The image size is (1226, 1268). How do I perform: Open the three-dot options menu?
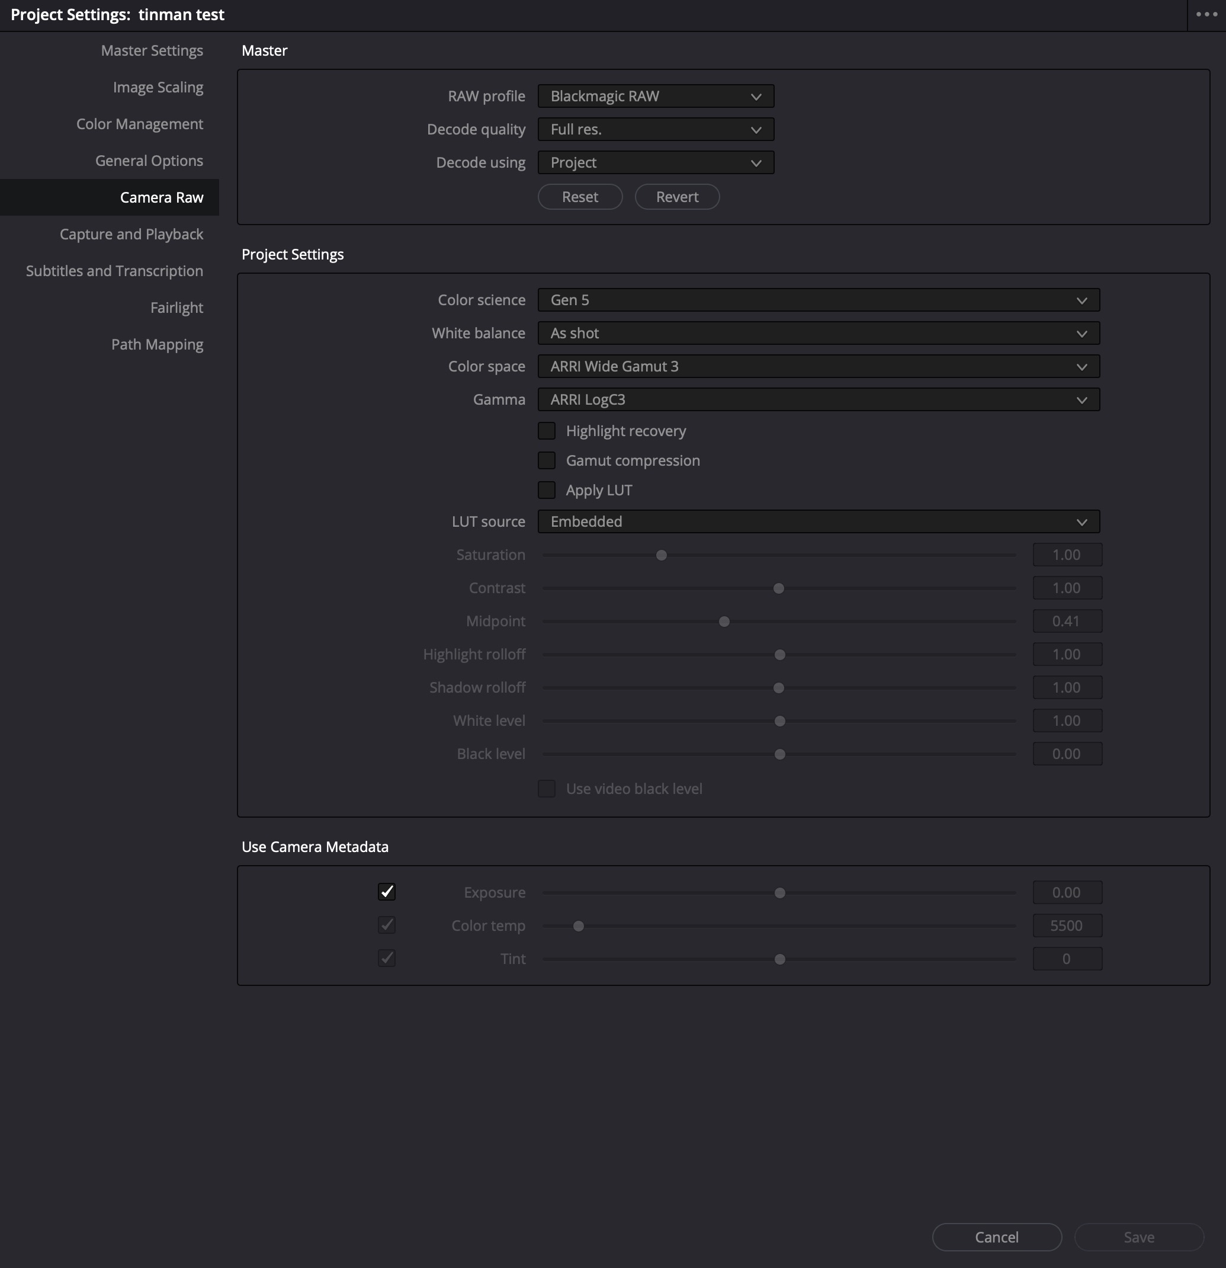1206,14
